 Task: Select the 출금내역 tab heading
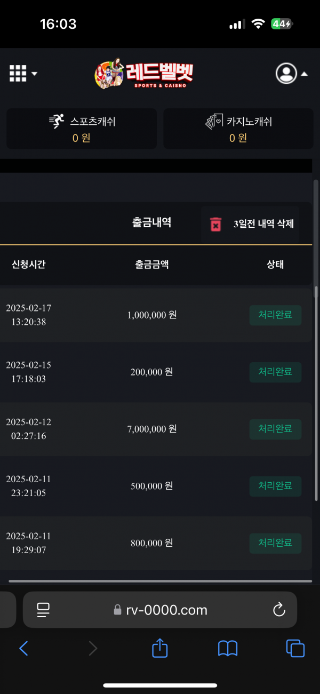click(151, 222)
